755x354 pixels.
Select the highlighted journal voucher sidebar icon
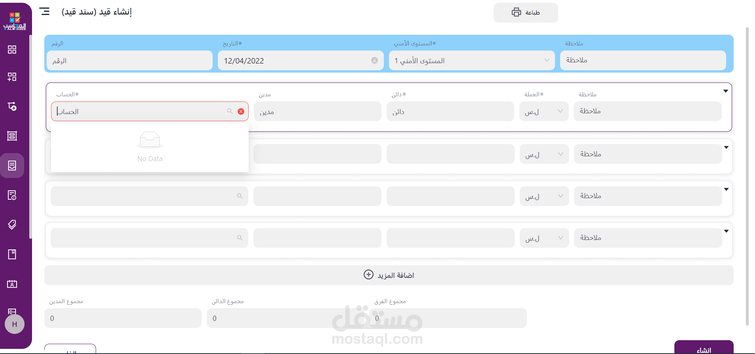click(12, 165)
